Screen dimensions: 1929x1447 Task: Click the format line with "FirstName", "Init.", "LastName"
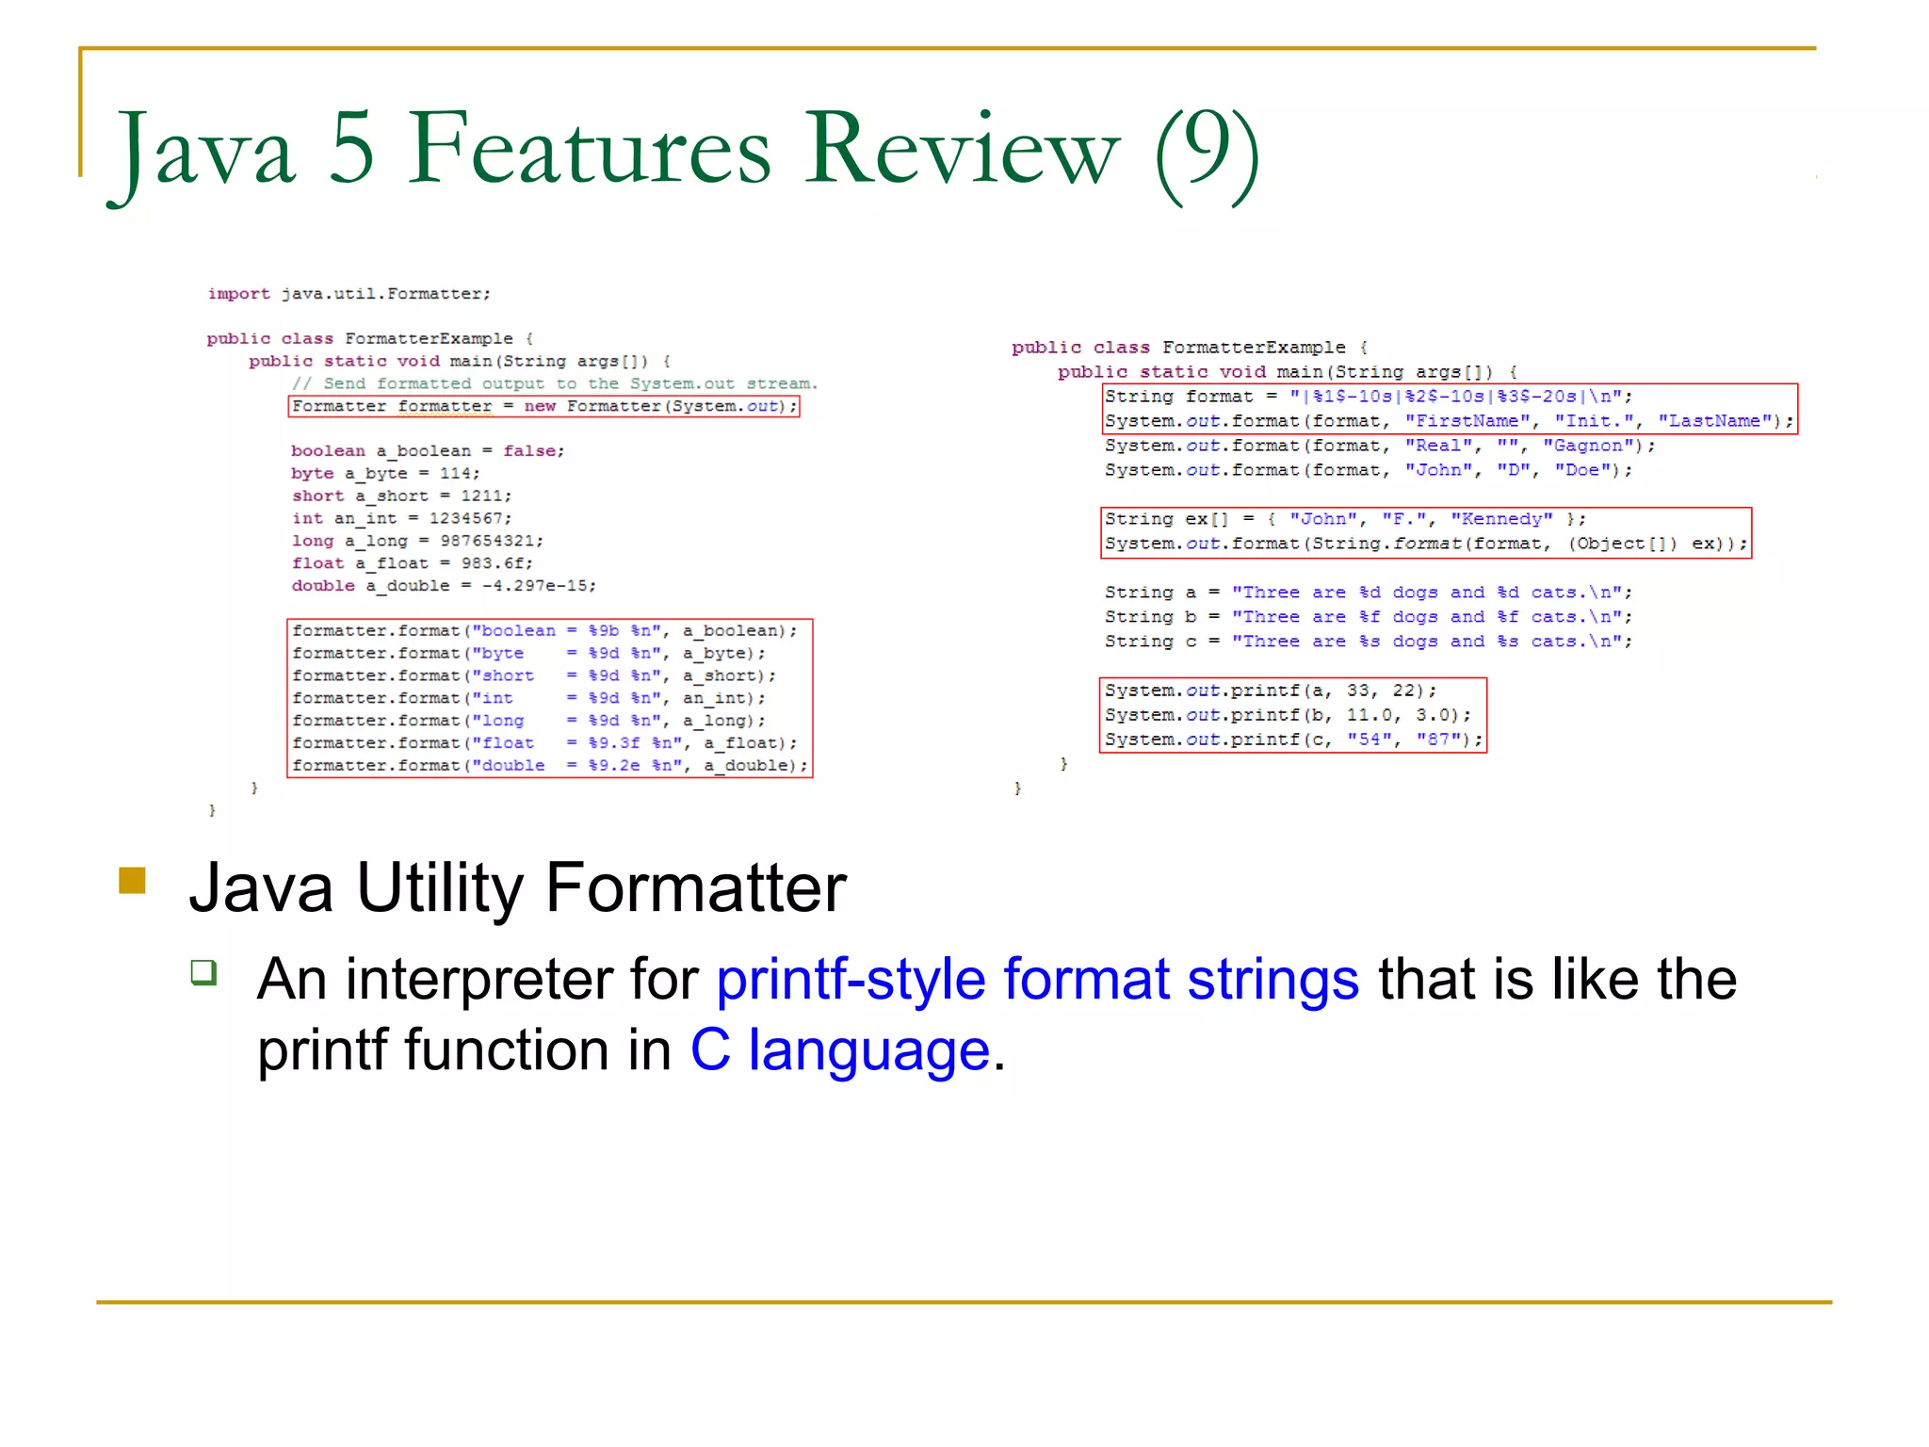(1450, 421)
